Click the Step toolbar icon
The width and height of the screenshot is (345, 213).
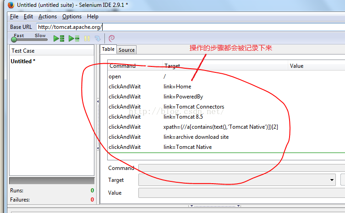pos(98,39)
